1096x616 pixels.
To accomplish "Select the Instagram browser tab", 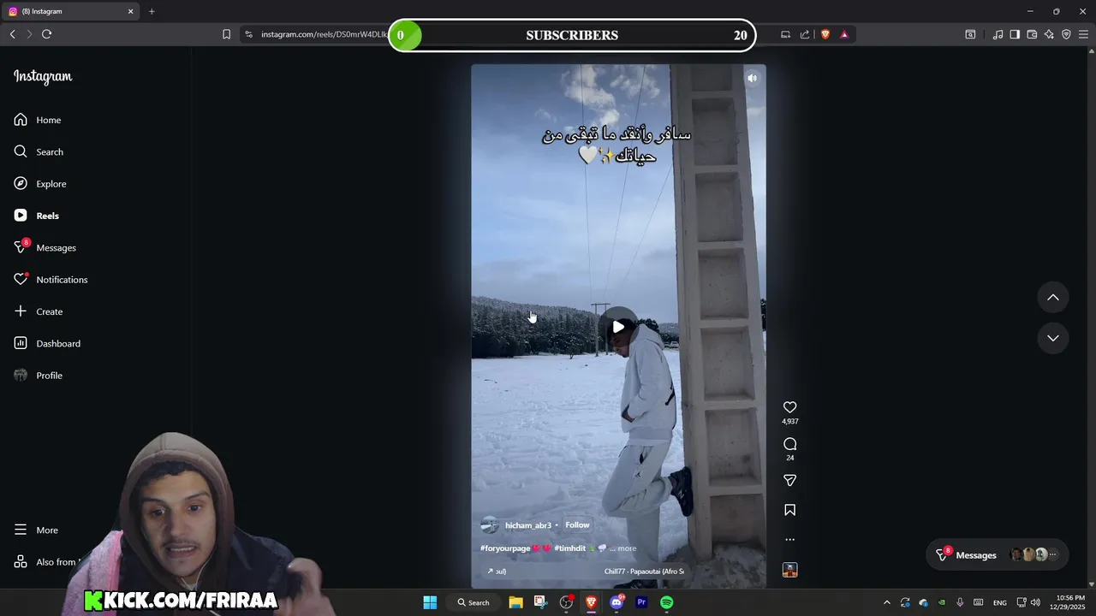I will pyautogui.click(x=68, y=11).
